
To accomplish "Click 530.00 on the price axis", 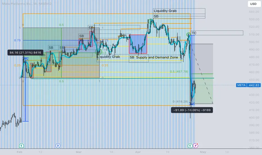I will pyautogui.click(x=254, y=19).
